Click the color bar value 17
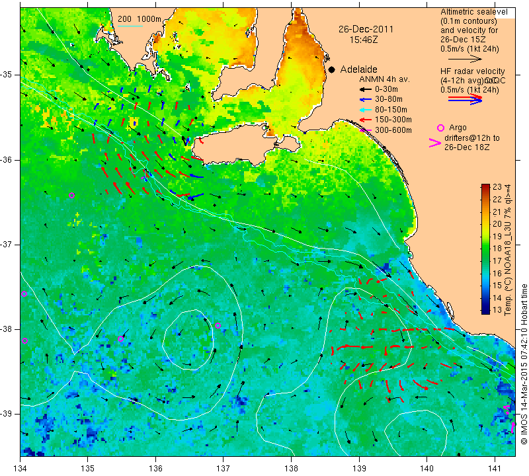 [497, 260]
